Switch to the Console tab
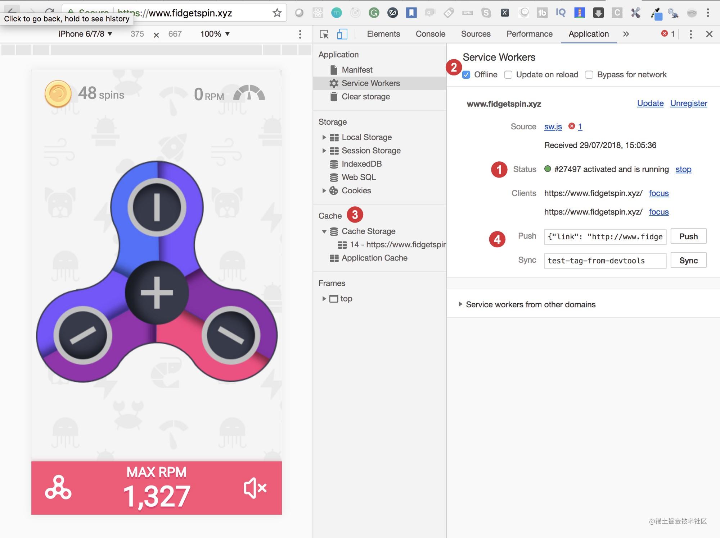This screenshot has width=720, height=538. [430, 34]
